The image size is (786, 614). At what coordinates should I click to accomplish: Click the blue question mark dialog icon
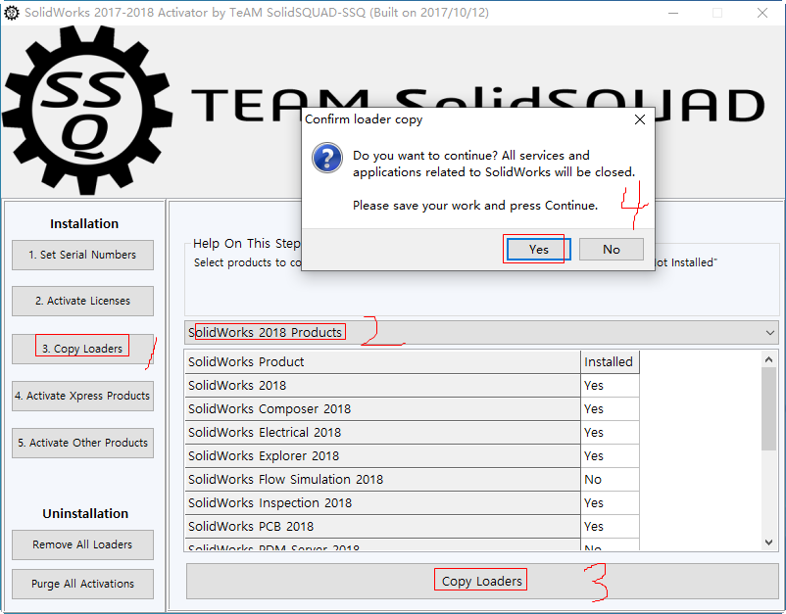(327, 158)
